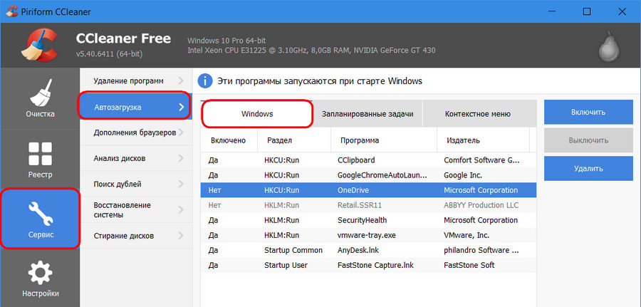Open Удаление программ menu item
This screenshot has height=307, width=641.
(x=136, y=80)
